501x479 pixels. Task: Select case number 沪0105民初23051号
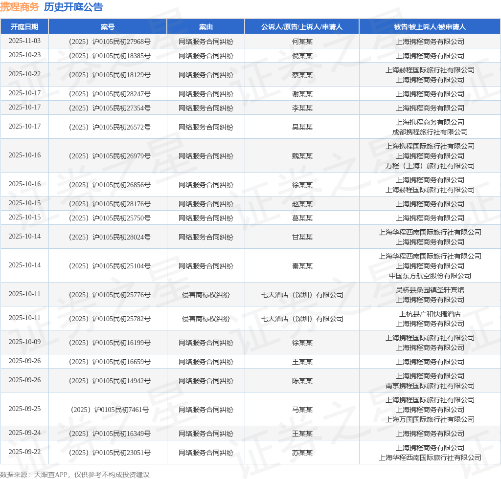(x=110, y=453)
